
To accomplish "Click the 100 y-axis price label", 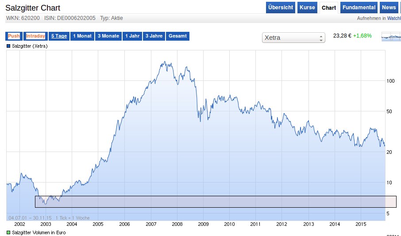I will [390, 81].
